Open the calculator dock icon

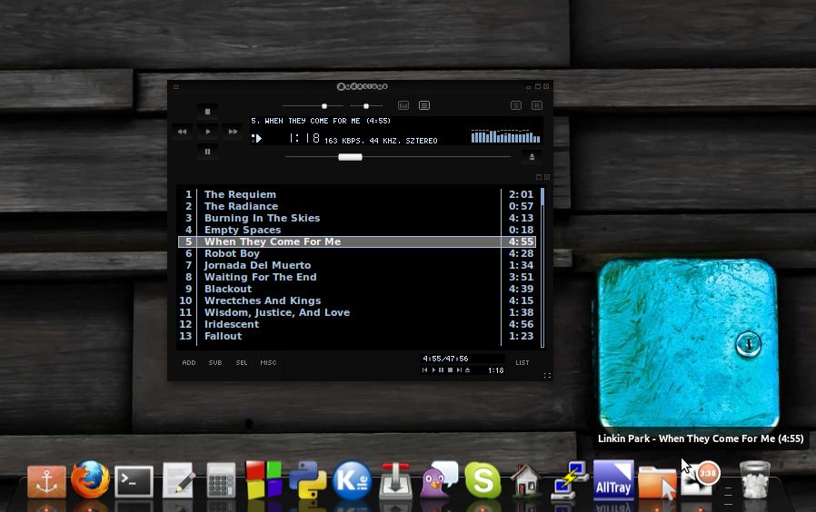click(221, 479)
